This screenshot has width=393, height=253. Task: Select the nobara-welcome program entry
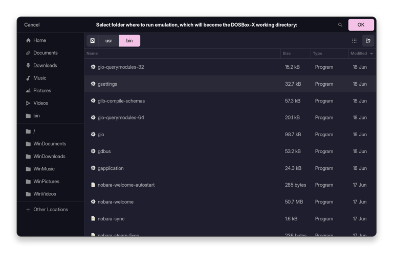pos(116,202)
